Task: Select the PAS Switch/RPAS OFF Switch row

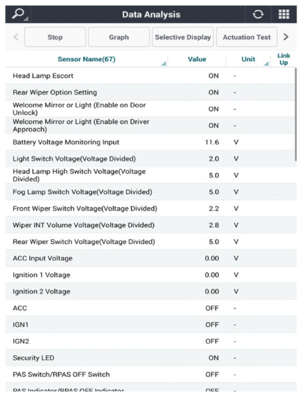Action: point(151,374)
